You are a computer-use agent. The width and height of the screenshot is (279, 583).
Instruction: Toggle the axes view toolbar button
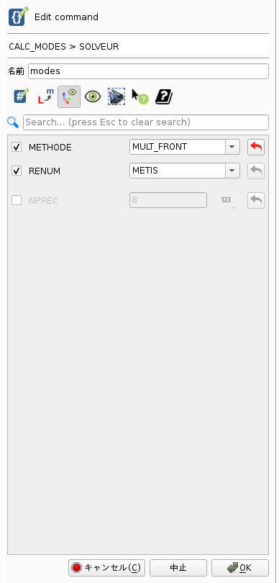coord(69,96)
